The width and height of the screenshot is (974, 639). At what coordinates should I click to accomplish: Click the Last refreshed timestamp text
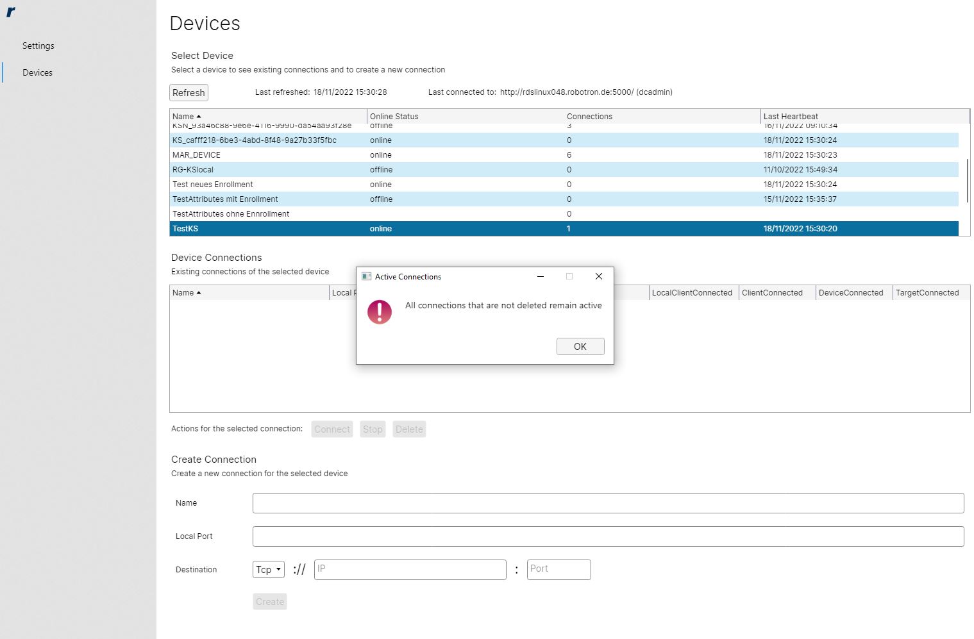pos(350,92)
